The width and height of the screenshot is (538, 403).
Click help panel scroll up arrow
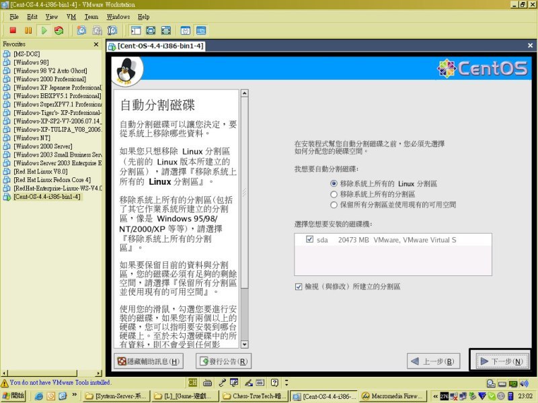coord(244,93)
